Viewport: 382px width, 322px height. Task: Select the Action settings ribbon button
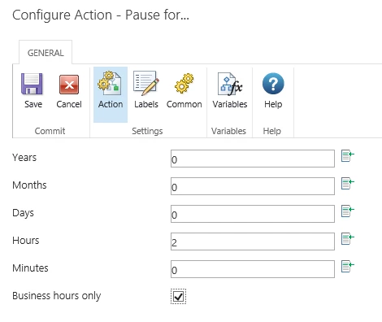pyautogui.click(x=111, y=94)
